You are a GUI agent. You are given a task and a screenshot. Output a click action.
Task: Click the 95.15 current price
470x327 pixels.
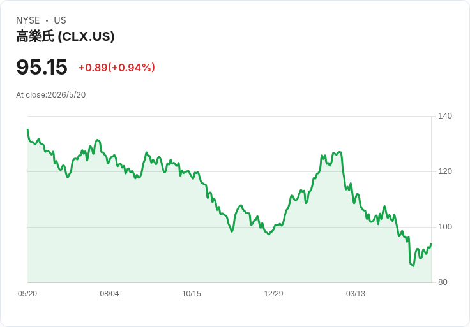[x=42, y=67]
